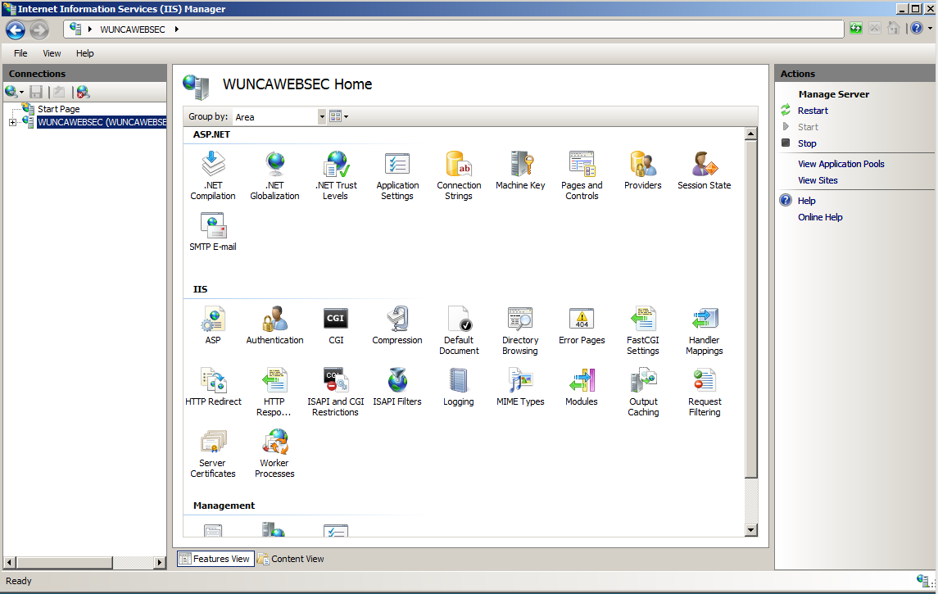Open the Providers feature
This screenshot has height=594, width=938.
pos(642,170)
